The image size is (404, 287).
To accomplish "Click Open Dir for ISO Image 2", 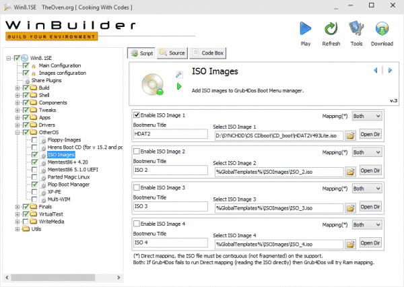I will click(372, 172).
